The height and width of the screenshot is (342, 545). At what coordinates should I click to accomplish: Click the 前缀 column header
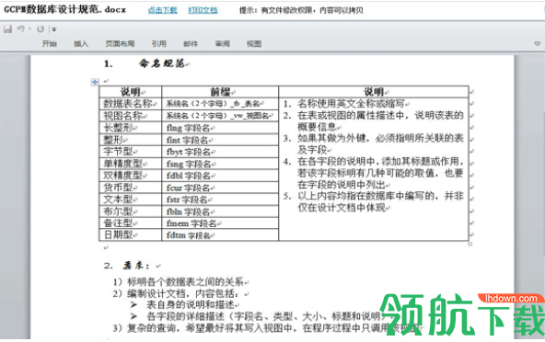click(x=220, y=92)
